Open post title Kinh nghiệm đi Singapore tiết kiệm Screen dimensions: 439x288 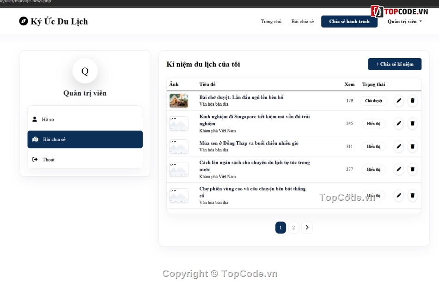(x=255, y=120)
